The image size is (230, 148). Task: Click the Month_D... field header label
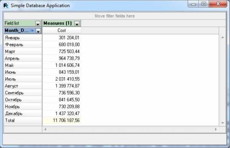tap(16, 30)
